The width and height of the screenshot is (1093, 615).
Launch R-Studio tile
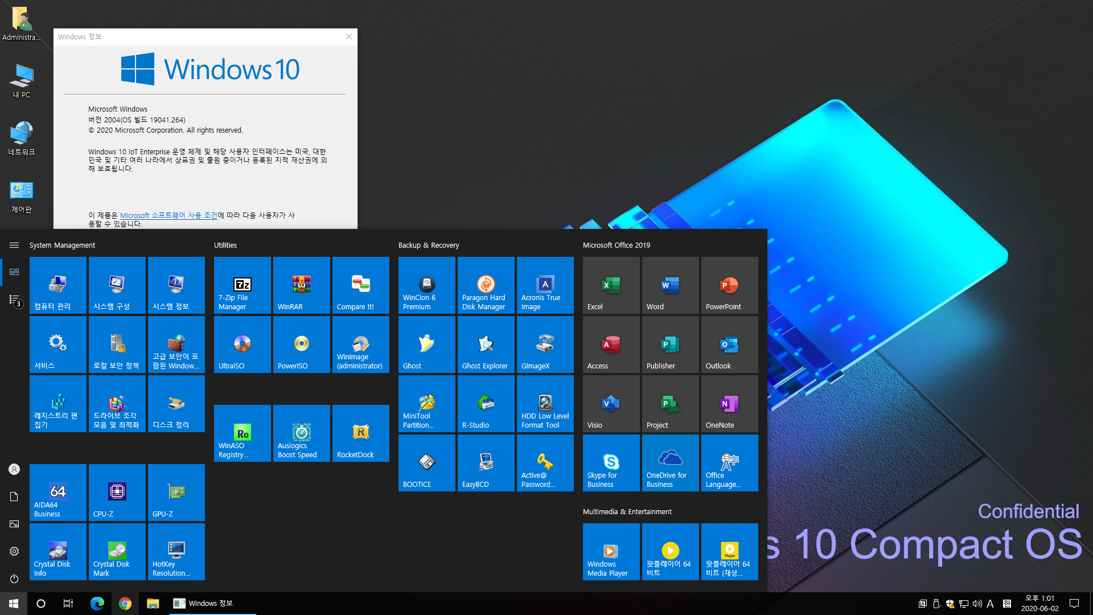[486, 404]
